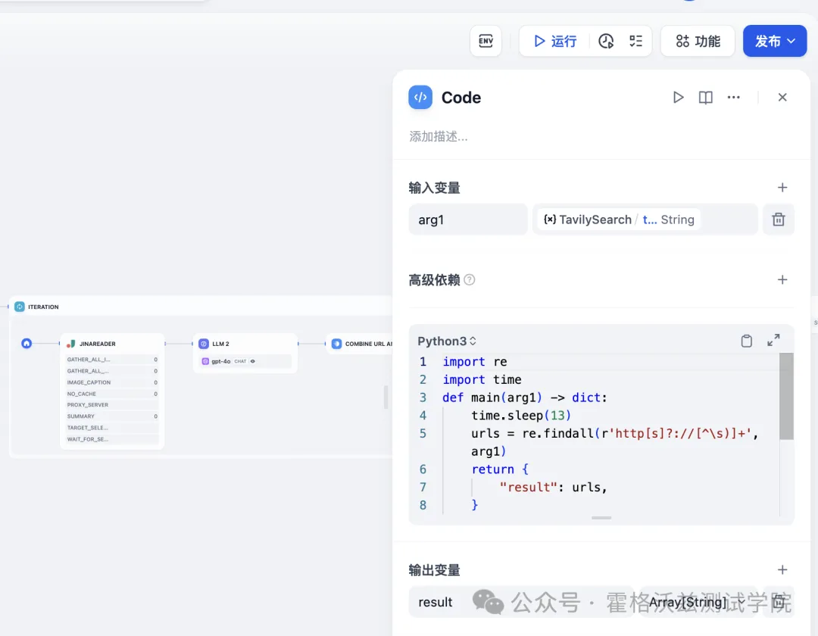
Task: Click code line 'import re'
Action: (x=475, y=361)
